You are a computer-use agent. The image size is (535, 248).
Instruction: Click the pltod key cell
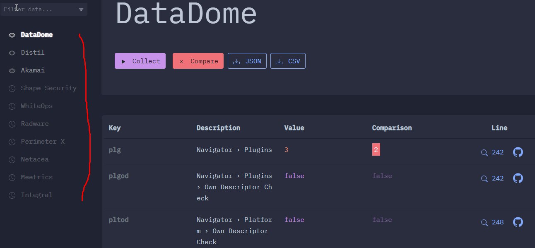point(119,220)
